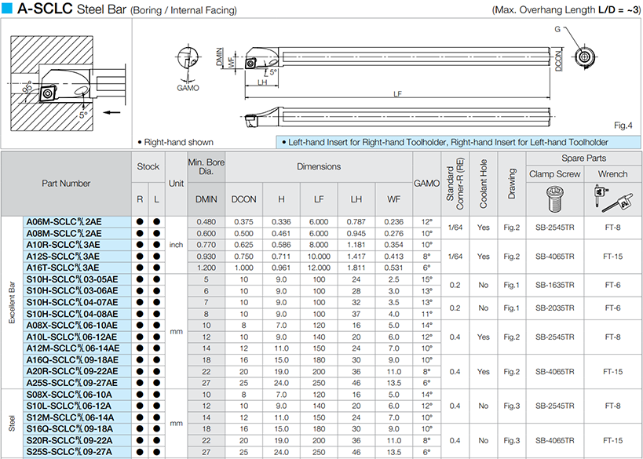Image resolution: width=643 pixels, height=459 pixels.
Task: Click the Excellent Bar vertical category label
Action: 12,302
